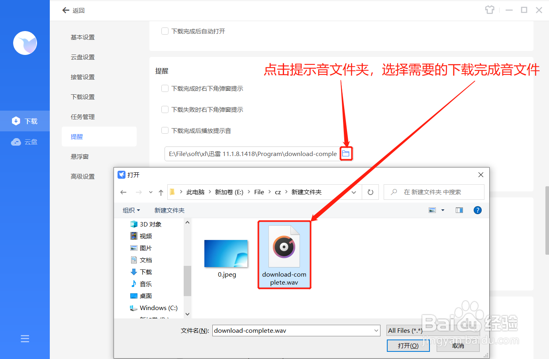Enable 下载完成后自动打开 checkbox
The width and height of the screenshot is (549, 359).
(x=165, y=31)
